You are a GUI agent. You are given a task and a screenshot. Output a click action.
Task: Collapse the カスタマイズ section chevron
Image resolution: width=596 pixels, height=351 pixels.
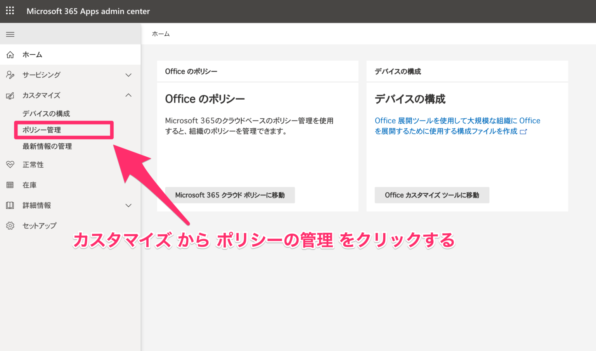[x=128, y=95]
